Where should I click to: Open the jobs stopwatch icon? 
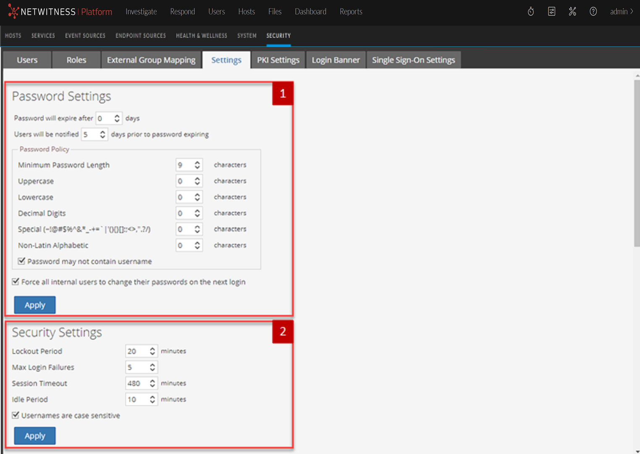(531, 12)
